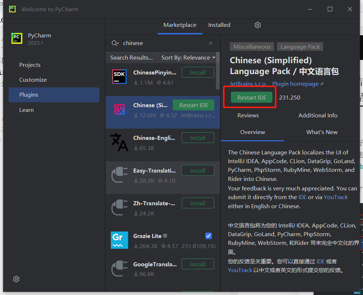Click plugin version 231.250
The width and height of the screenshot is (363, 295).
pyautogui.click(x=290, y=98)
